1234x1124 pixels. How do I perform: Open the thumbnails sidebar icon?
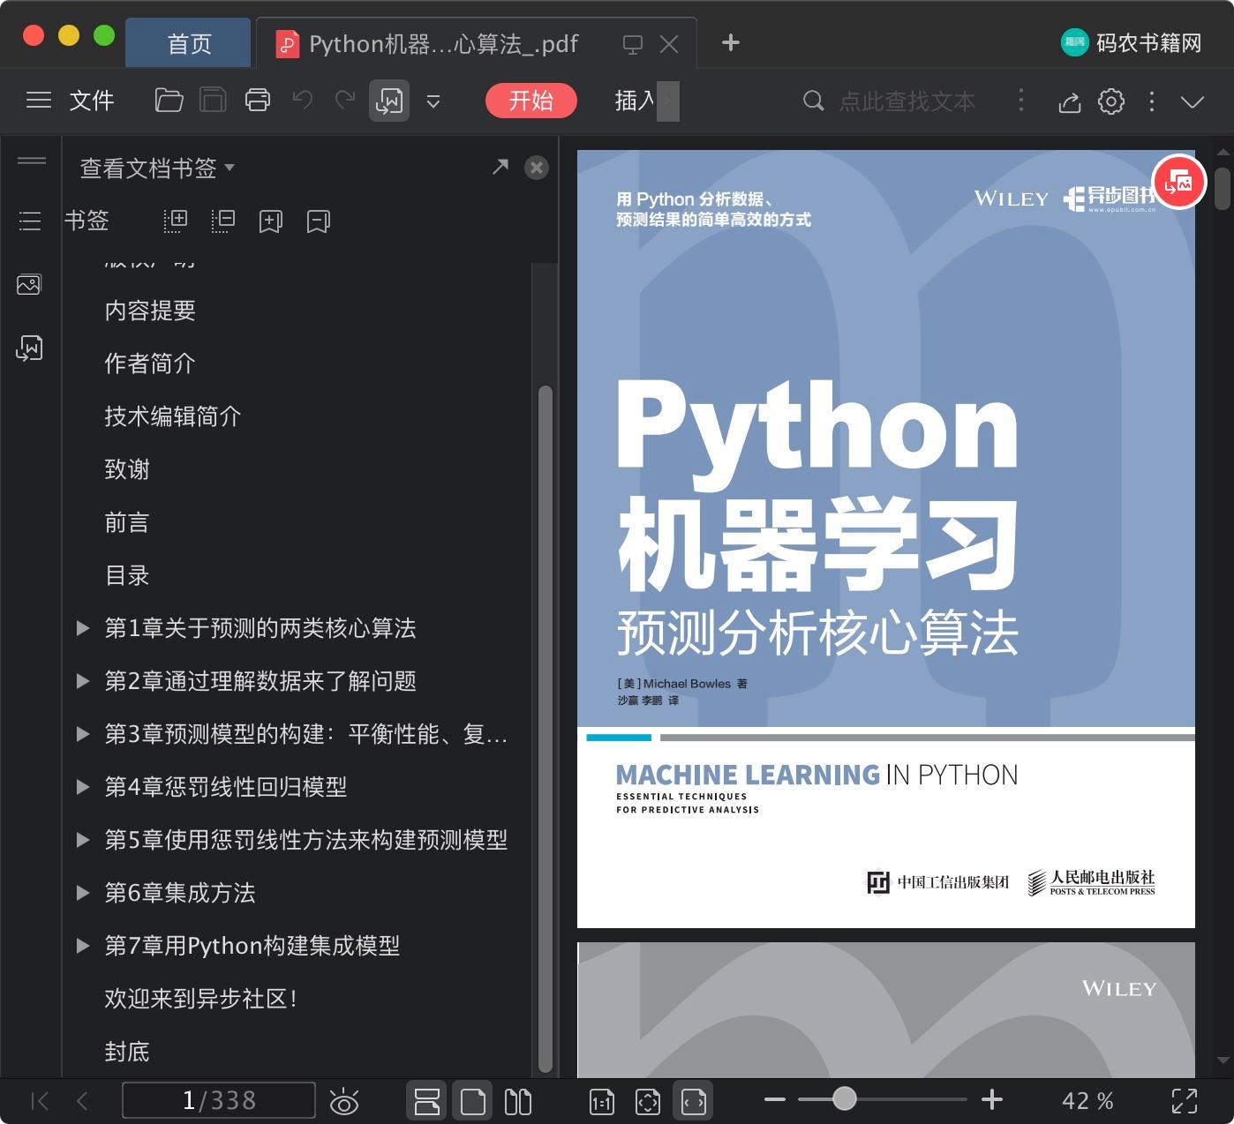coord(29,284)
